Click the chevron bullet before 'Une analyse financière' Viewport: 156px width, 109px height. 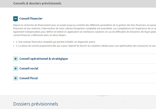click(14, 42)
